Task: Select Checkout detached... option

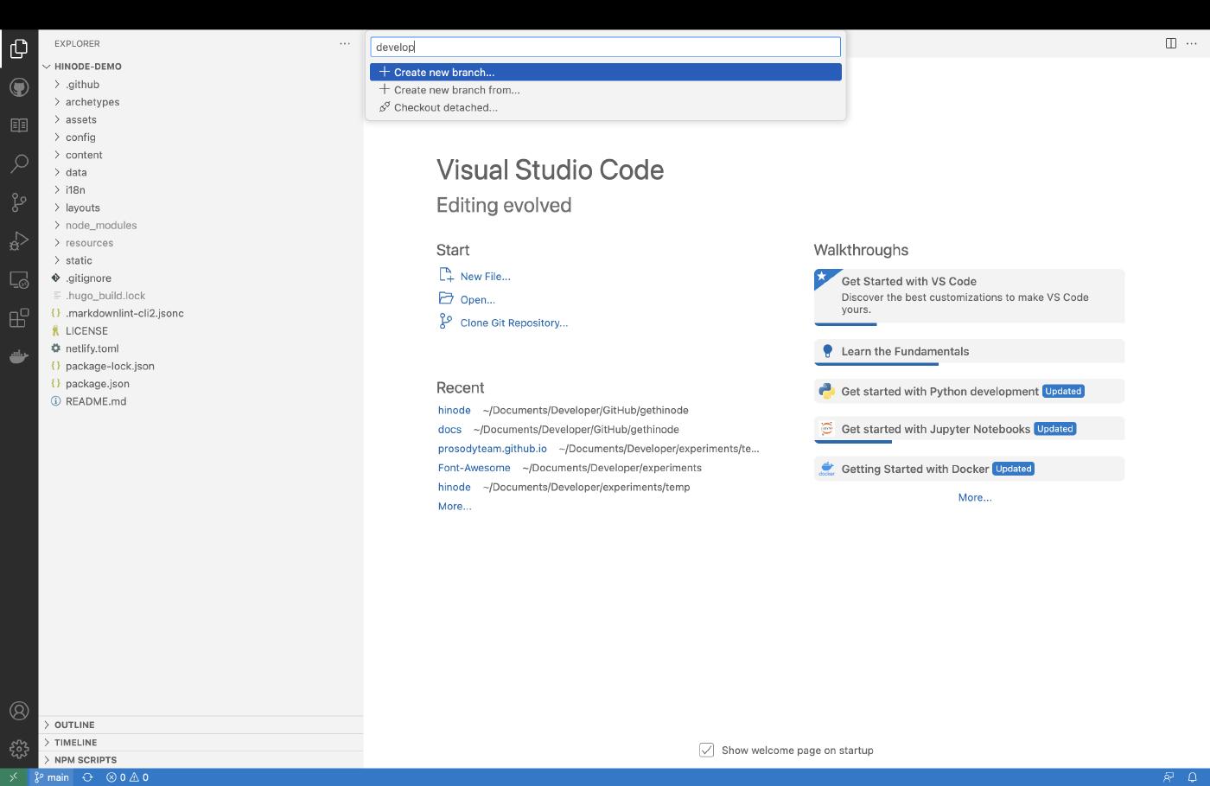Action: tap(606, 107)
